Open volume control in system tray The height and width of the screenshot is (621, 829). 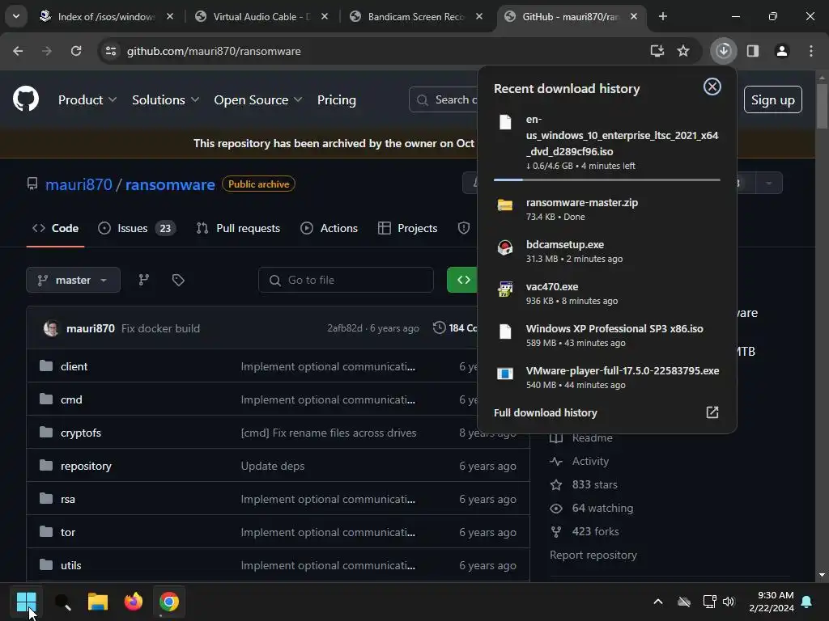729,602
